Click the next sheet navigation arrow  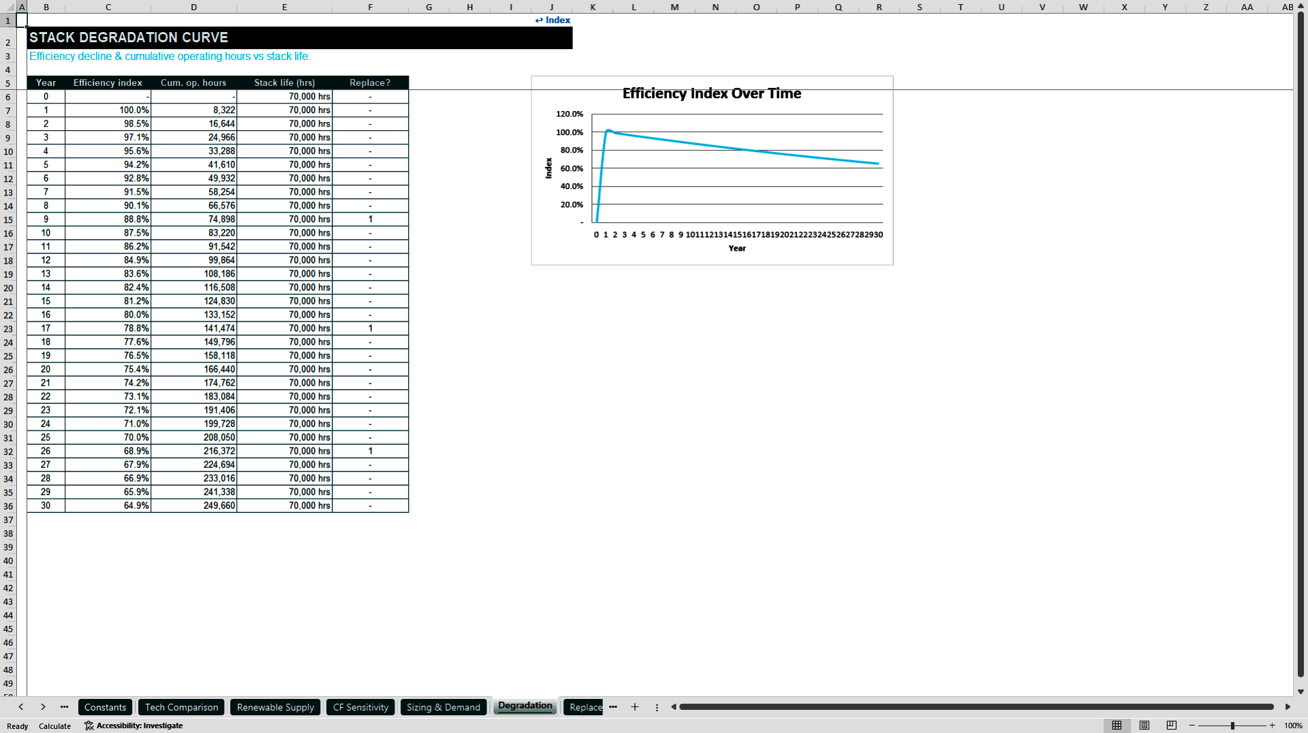coord(43,707)
